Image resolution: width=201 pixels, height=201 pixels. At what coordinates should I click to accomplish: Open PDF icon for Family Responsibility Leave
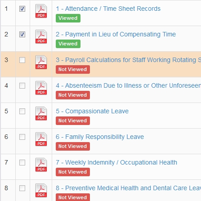pyautogui.click(x=41, y=139)
